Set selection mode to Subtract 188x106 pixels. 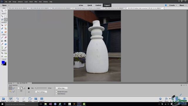(24, 88)
